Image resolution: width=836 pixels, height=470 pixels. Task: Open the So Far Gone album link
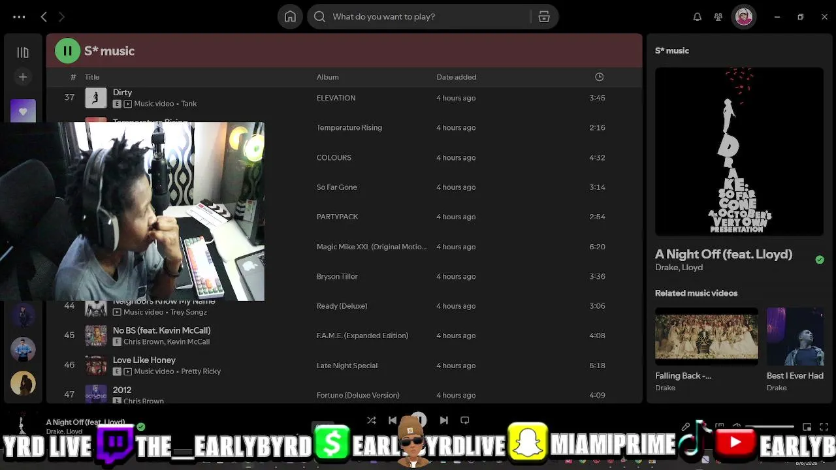(x=337, y=187)
